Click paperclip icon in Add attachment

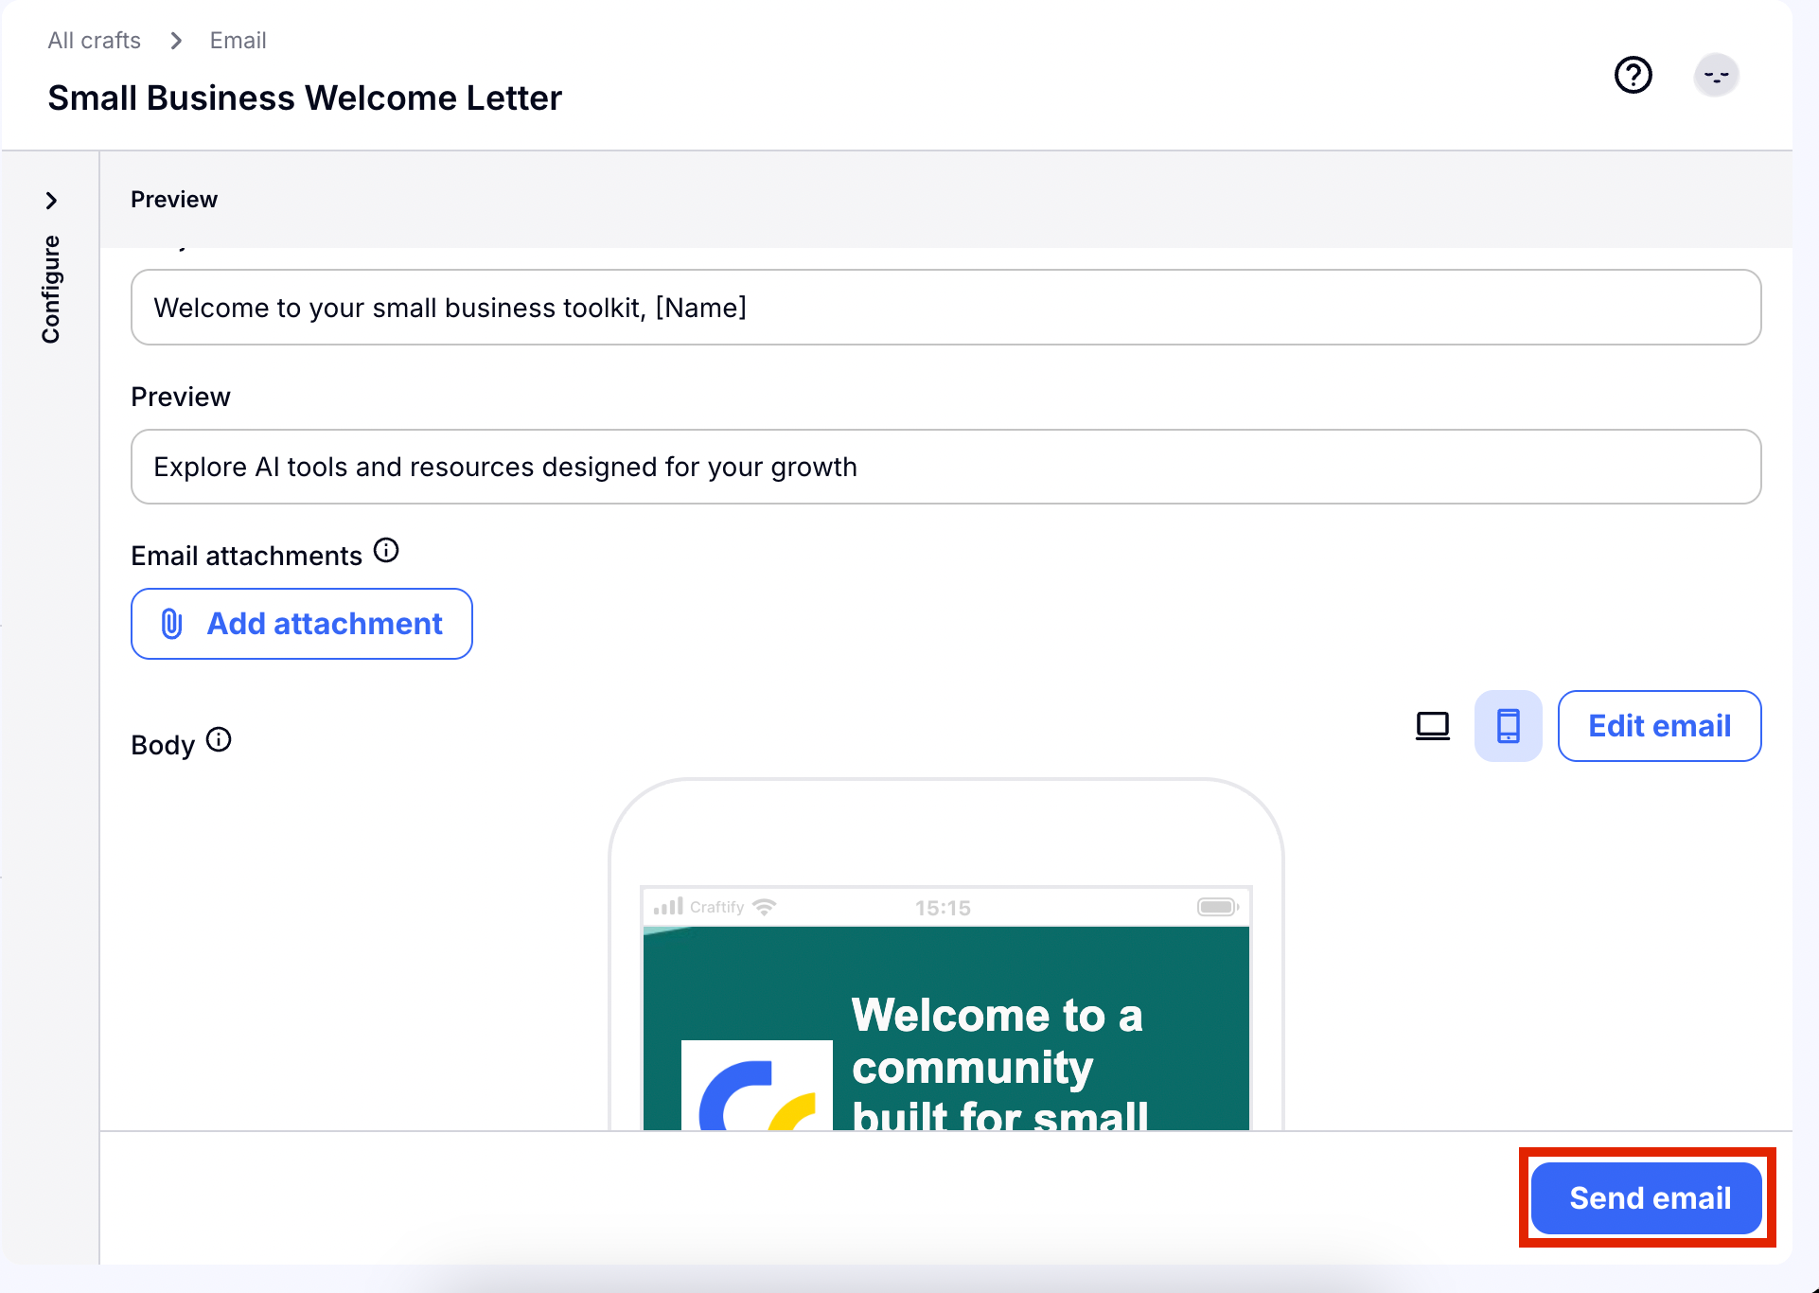click(171, 624)
